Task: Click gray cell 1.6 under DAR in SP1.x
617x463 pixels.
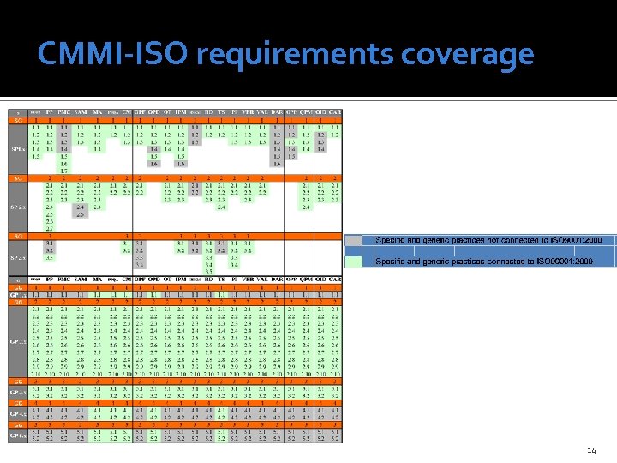Action: (x=277, y=164)
